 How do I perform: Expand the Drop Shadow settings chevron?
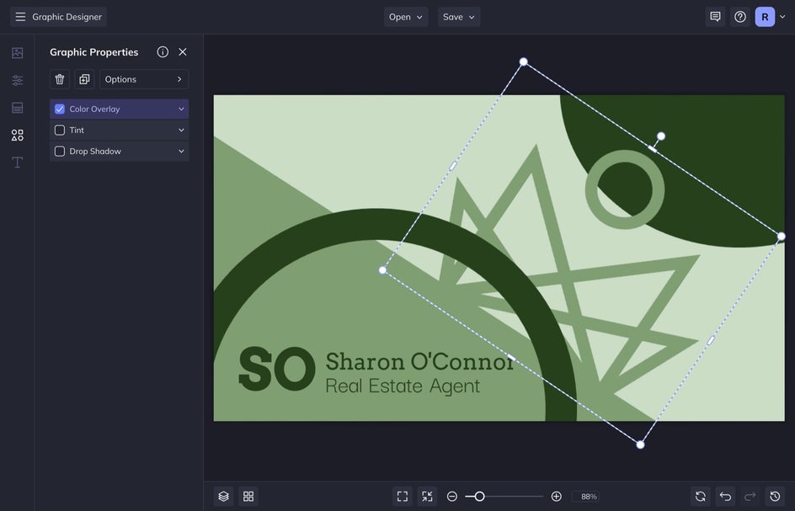[x=181, y=152]
